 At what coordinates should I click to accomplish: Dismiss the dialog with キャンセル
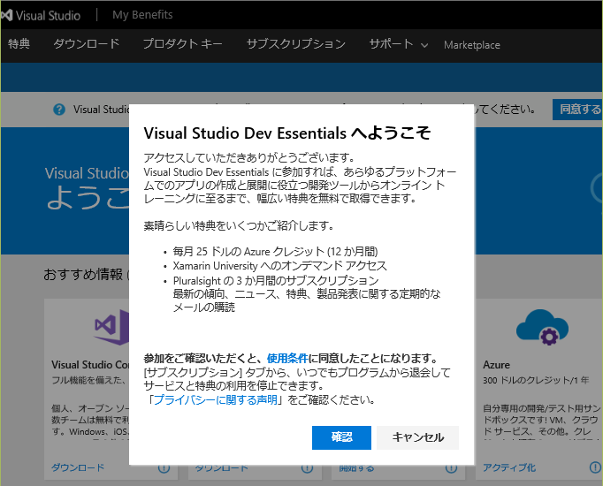point(417,437)
